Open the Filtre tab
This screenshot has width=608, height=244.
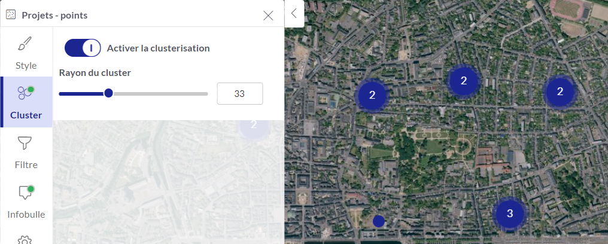point(26,152)
